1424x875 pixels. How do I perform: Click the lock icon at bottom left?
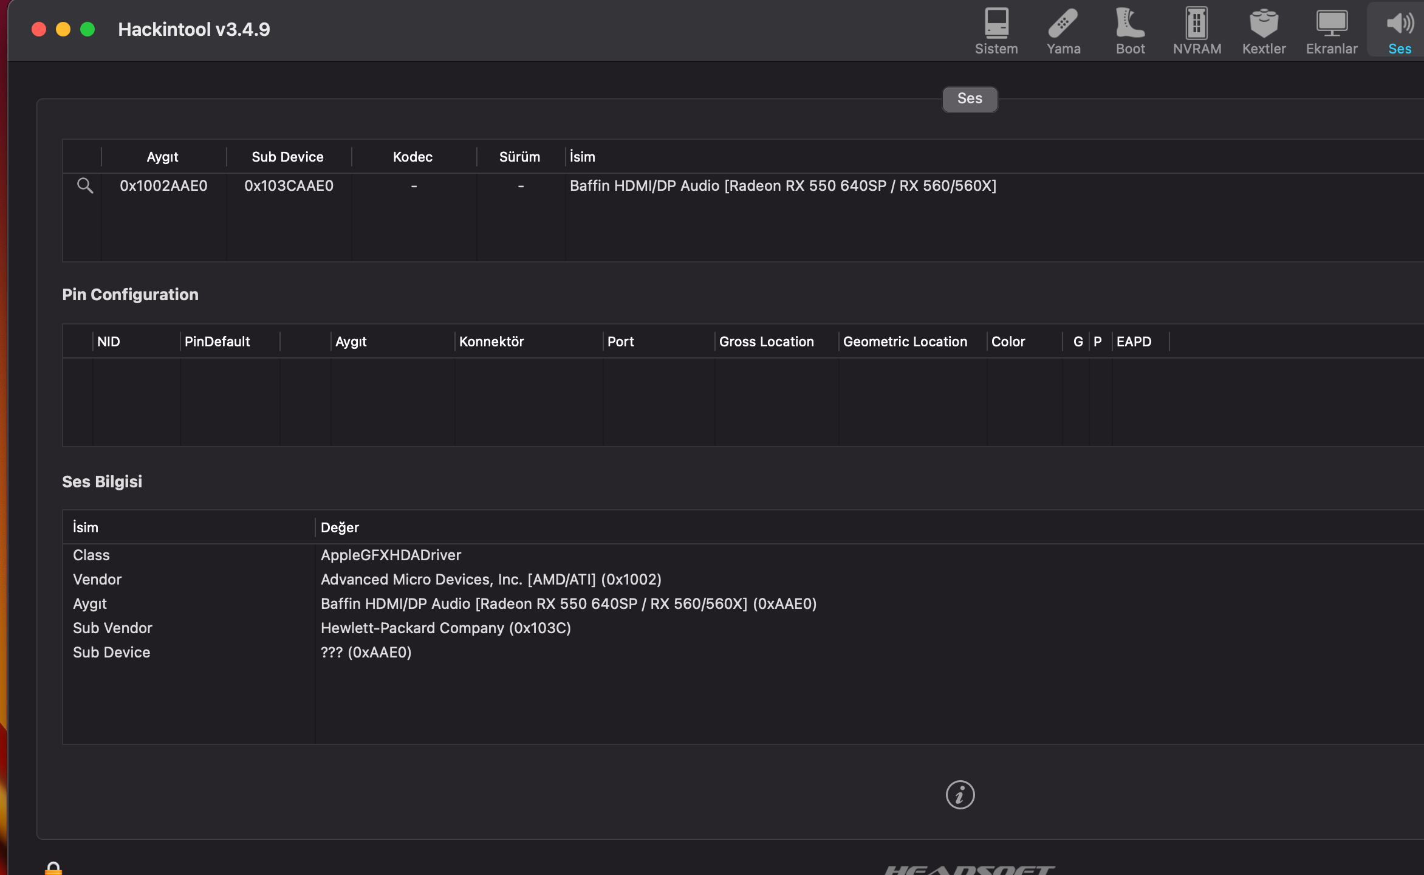(53, 869)
